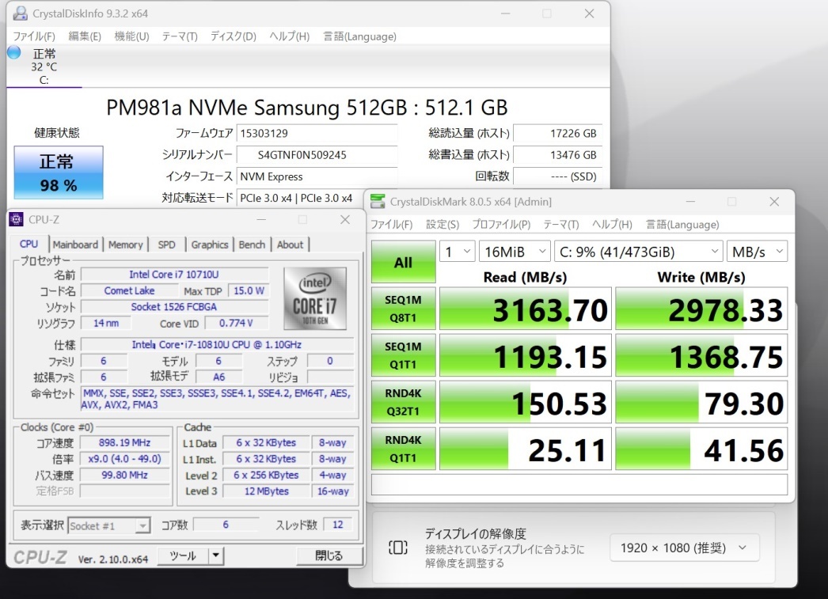Open the テーマ(T) menu in CrystalDiskInfo

point(180,36)
